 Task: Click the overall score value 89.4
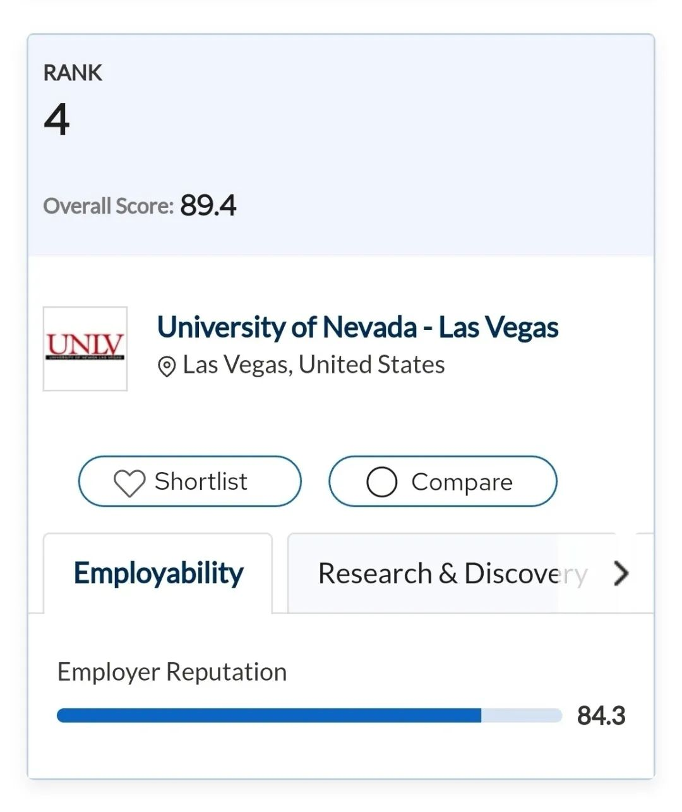pos(208,205)
